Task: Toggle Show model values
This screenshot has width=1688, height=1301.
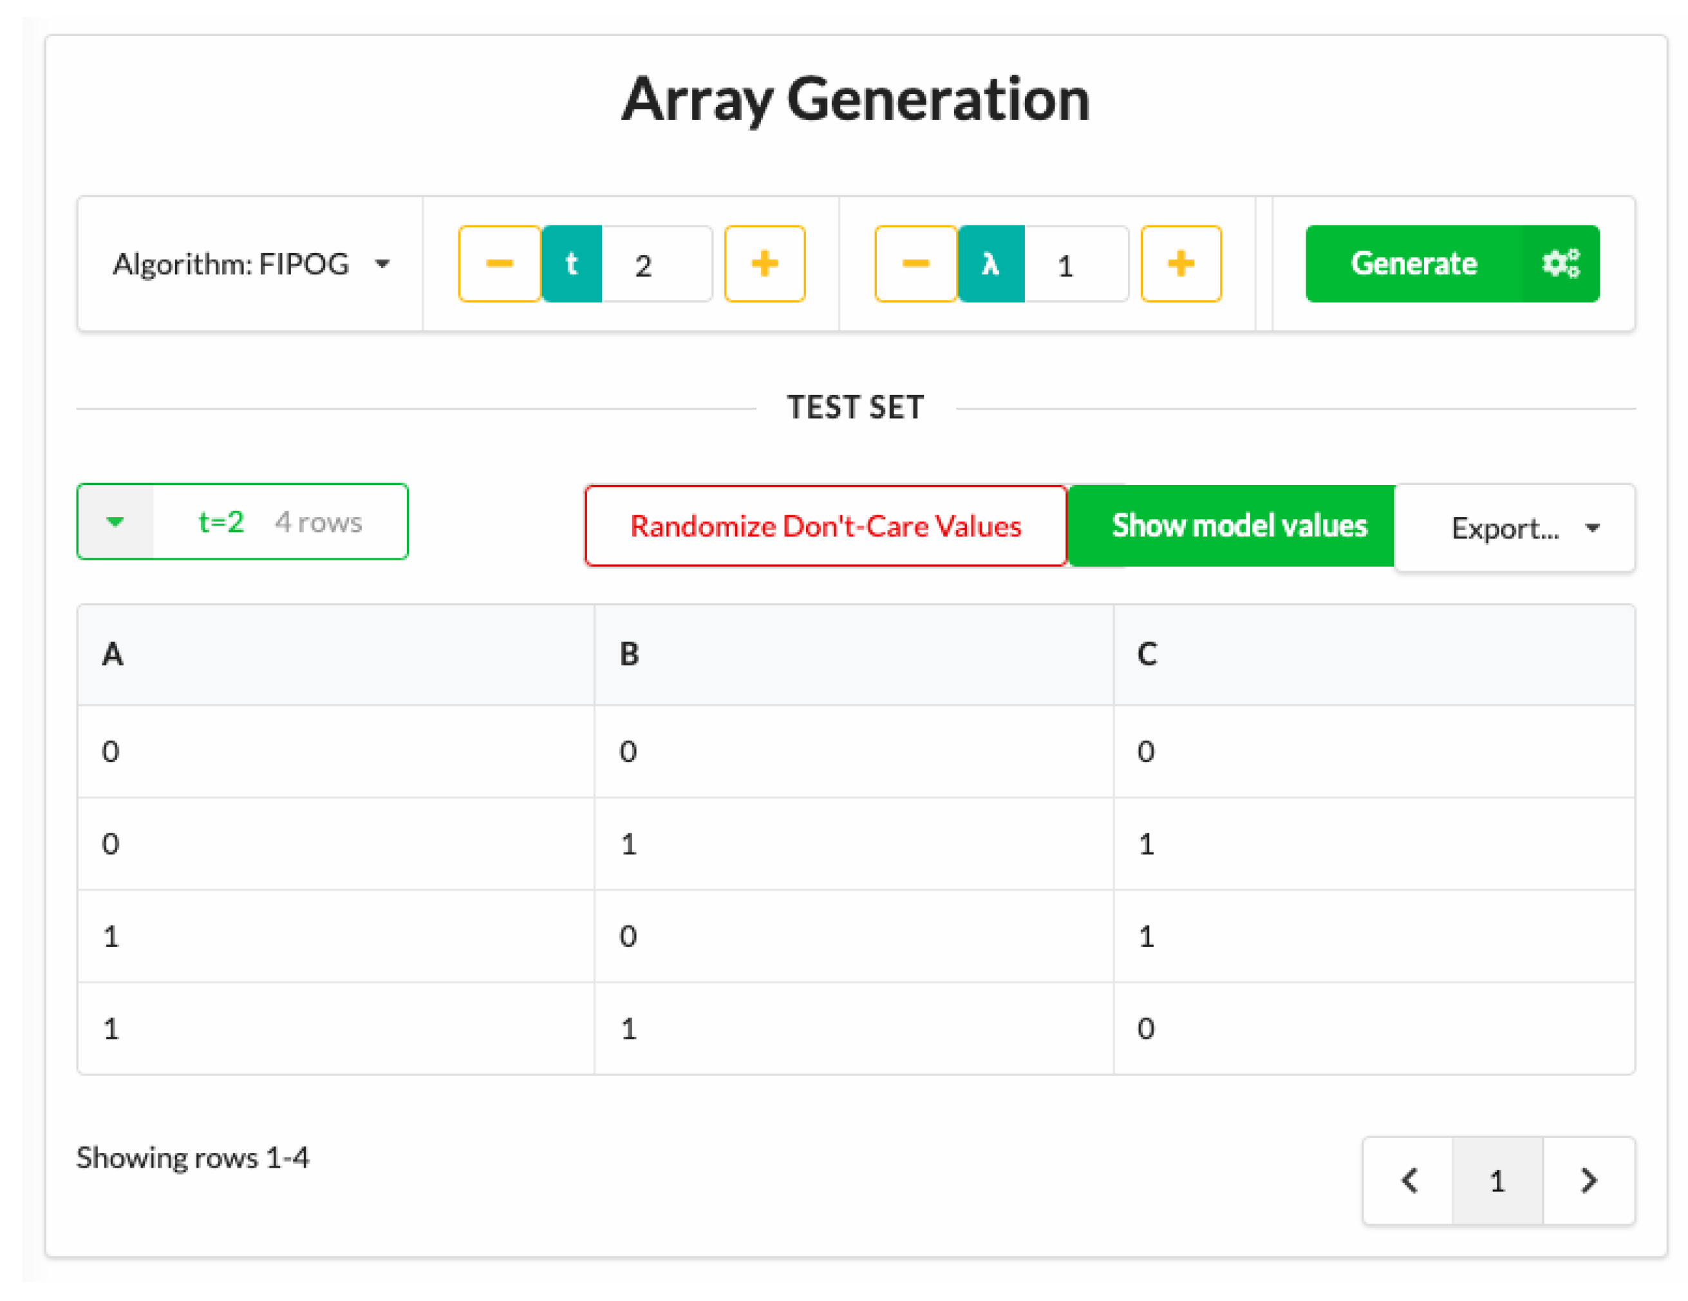Action: tap(1238, 526)
